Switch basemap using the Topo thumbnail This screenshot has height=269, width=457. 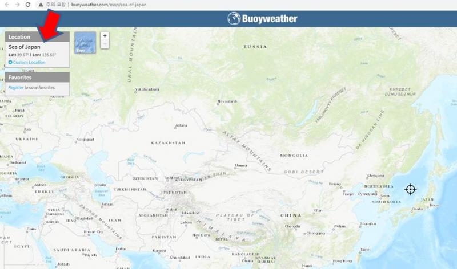tap(85, 42)
